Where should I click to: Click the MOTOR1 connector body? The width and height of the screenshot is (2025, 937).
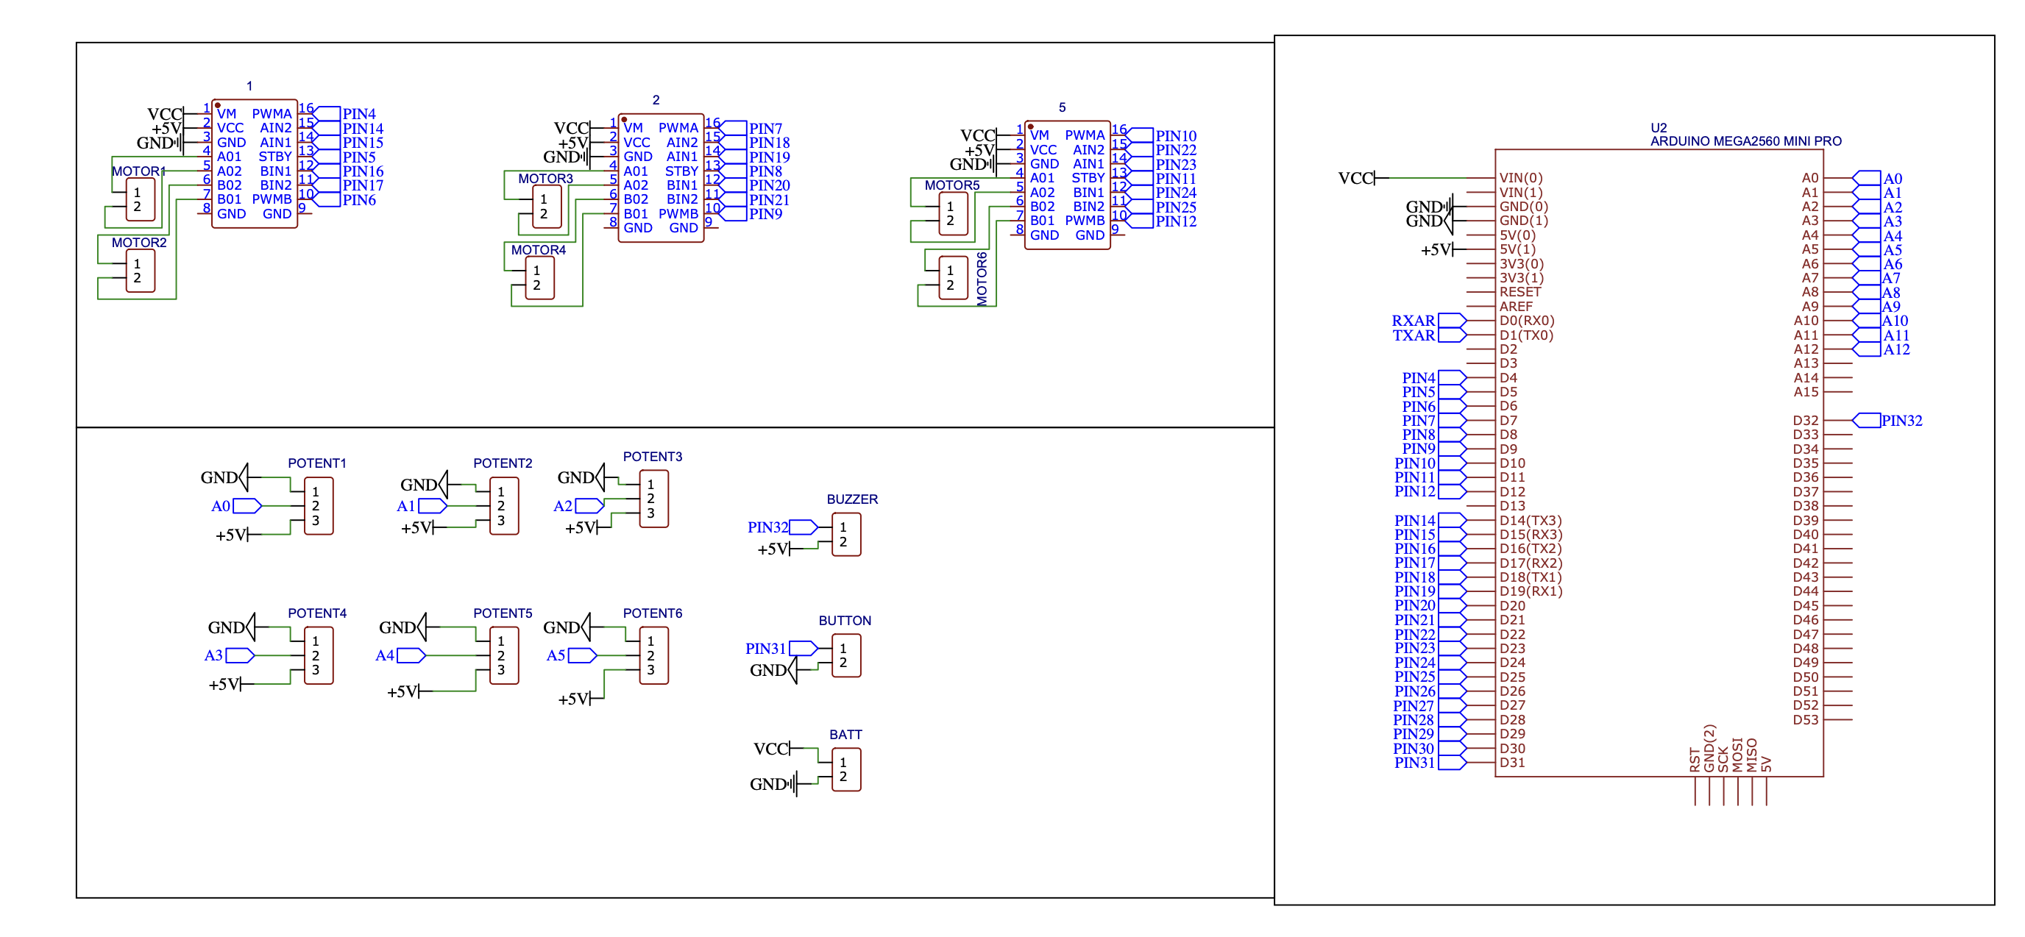click(x=141, y=199)
